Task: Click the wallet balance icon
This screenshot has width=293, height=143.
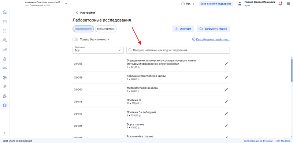Action: (x=183, y=4)
